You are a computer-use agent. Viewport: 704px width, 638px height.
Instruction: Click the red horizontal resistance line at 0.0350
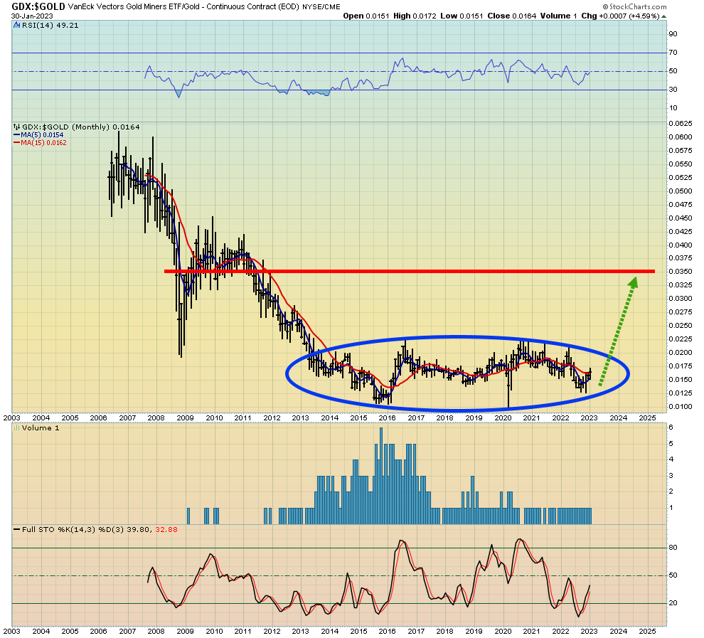[410, 272]
